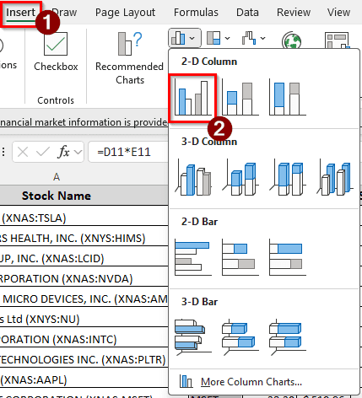Expand the column chart dropdown arrow
Screen dimensions: 362x398
pos(192,38)
